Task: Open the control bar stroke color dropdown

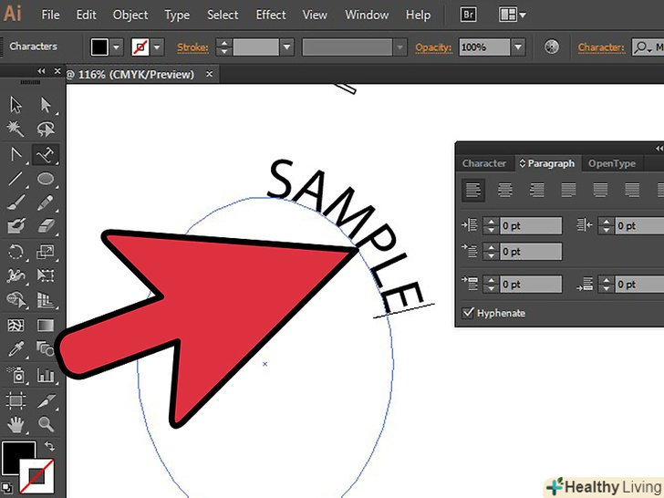Action: [158, 47]
